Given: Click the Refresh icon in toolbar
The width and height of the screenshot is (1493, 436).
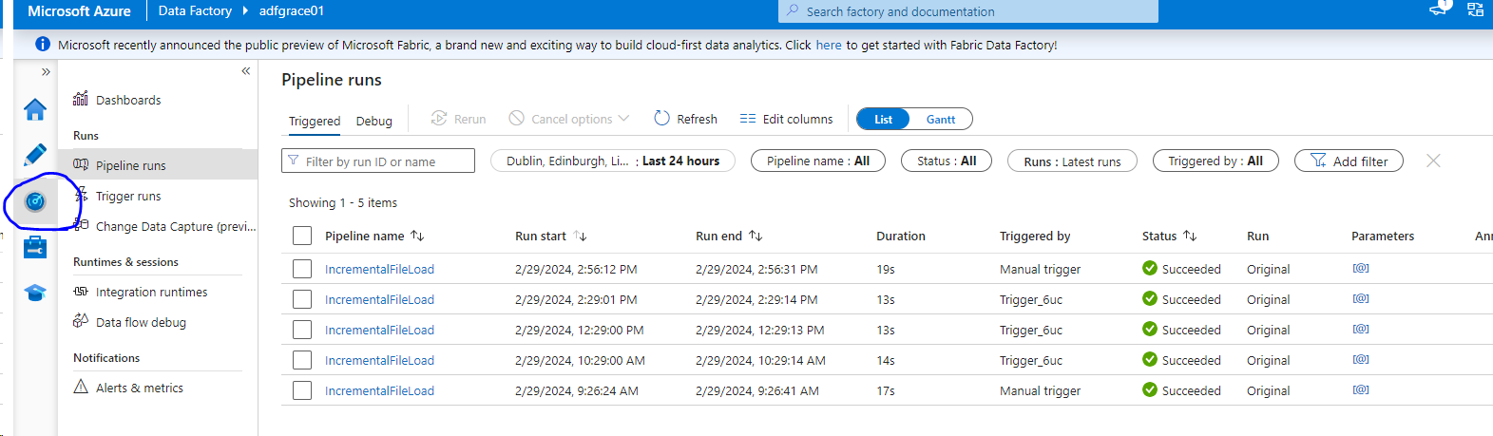Looking at the screenshot, I should pos(662,119).
